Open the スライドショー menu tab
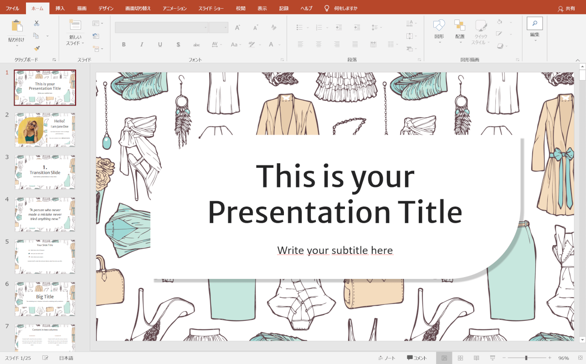 211,8
